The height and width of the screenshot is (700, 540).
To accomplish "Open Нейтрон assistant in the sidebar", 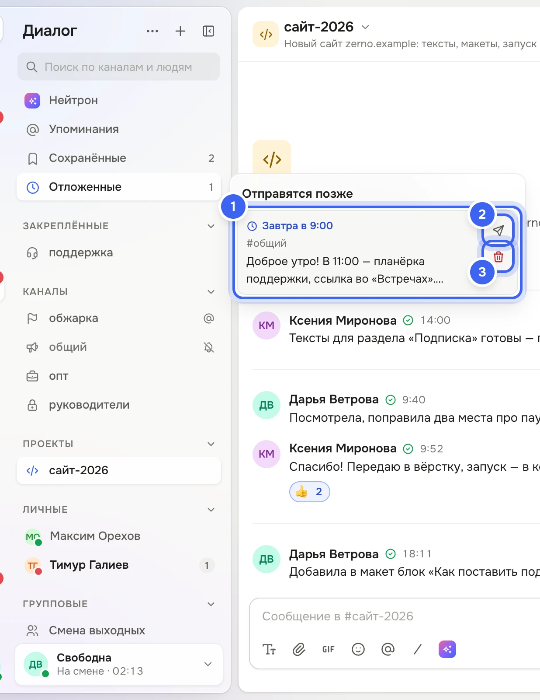I will click(x=119, y=100).
